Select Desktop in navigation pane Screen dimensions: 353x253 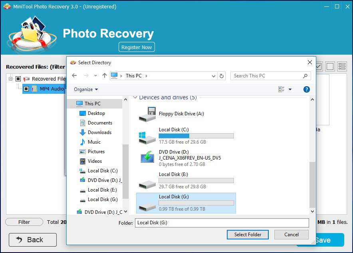(96, 113)
